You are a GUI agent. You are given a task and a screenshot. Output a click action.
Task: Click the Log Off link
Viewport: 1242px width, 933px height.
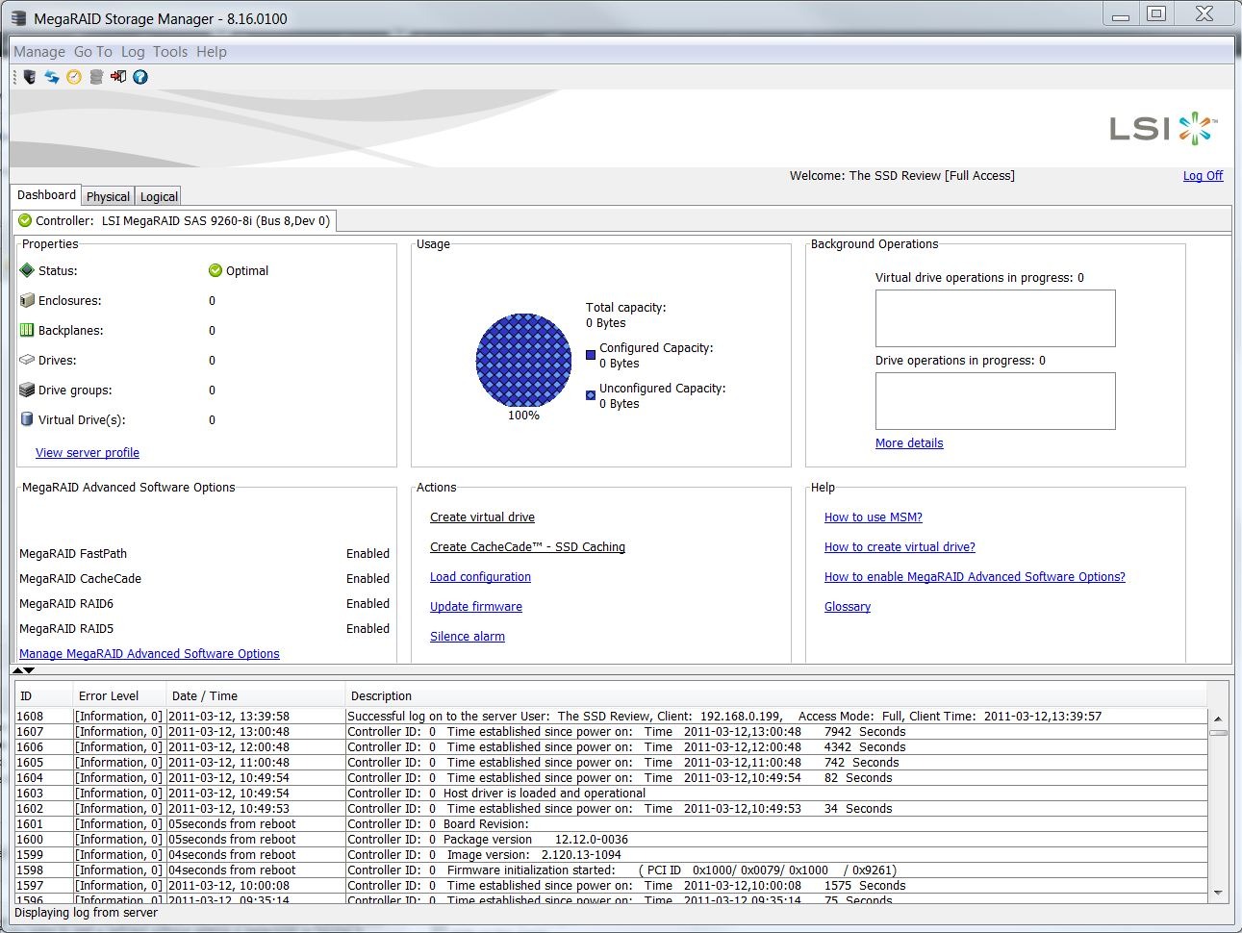pyautogui.click(x=1203, y=176)
